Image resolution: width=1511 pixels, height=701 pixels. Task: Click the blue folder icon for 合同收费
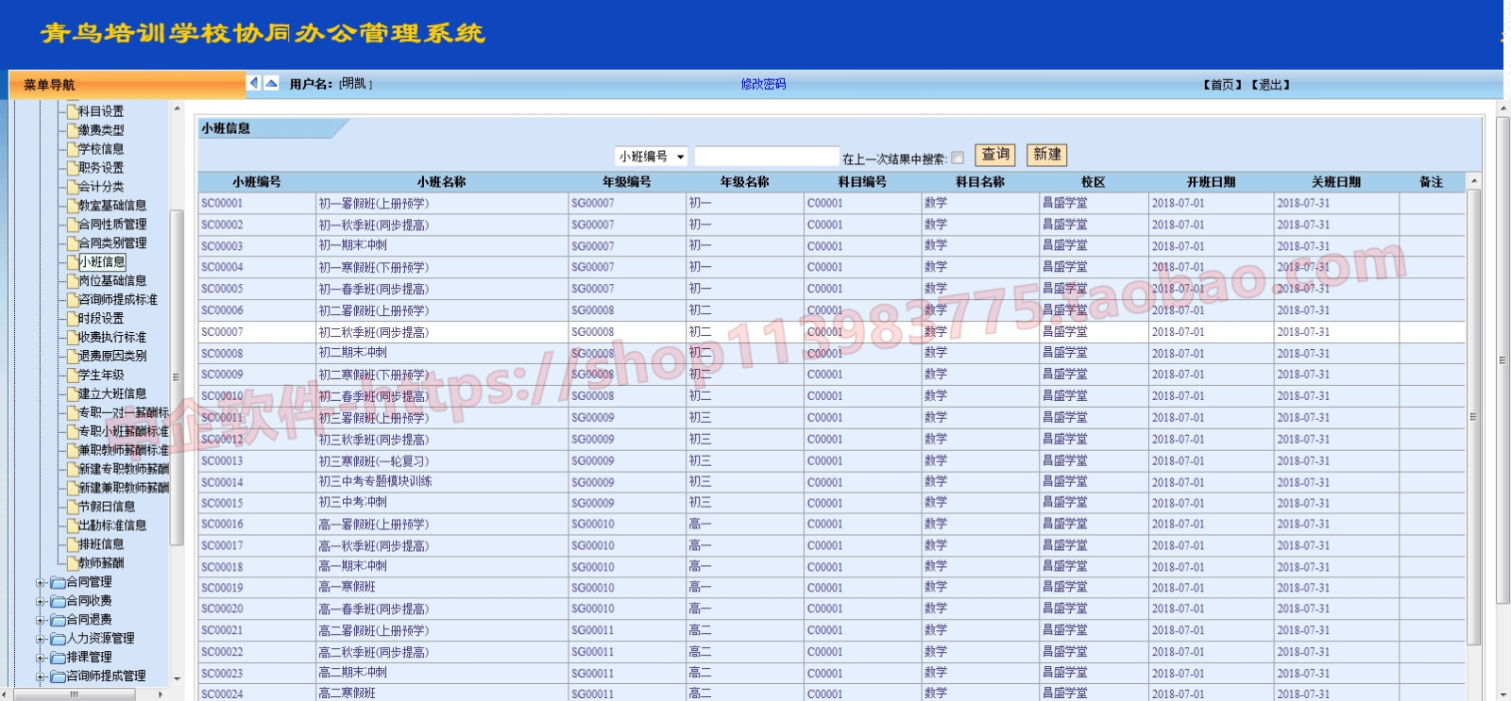(x=58, y=601)
